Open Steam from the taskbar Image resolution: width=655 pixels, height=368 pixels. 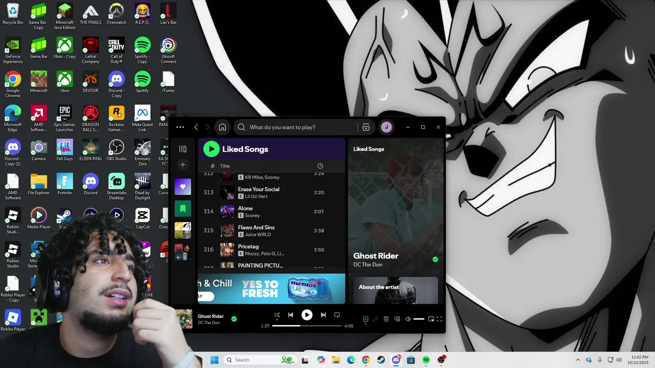pos(381,360)
